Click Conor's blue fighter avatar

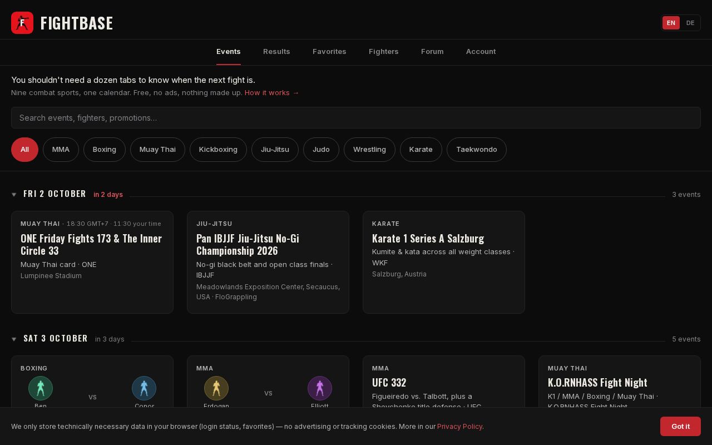[144, 388]
